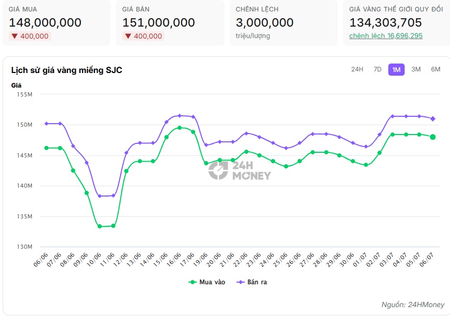Select the 1M time range tab

coord(396,70)
